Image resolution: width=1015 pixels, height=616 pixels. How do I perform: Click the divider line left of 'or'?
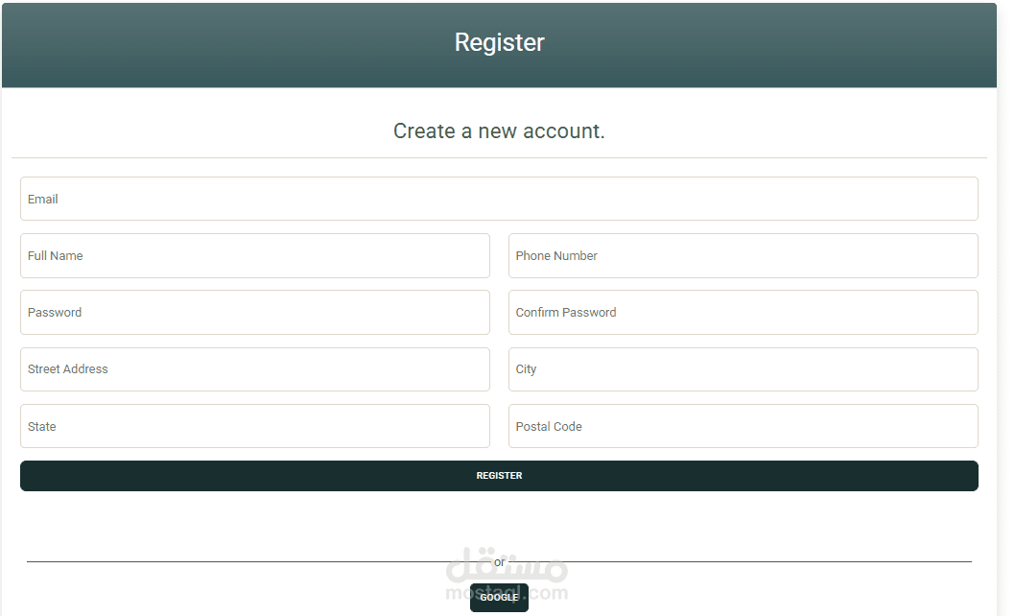tap(259, 561)
